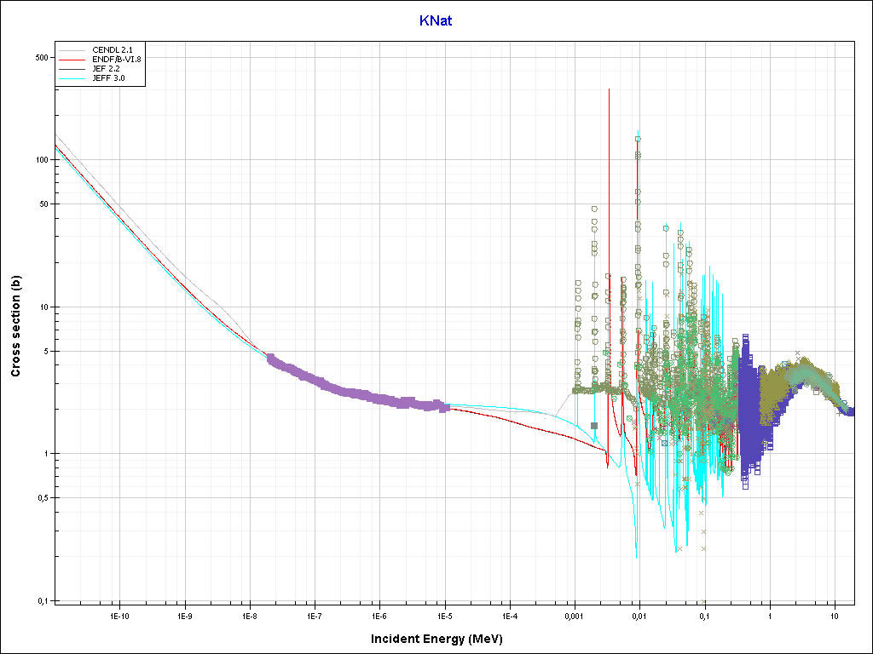
Task: Select JEFF 3.0 in the legend
Action: 108,77
